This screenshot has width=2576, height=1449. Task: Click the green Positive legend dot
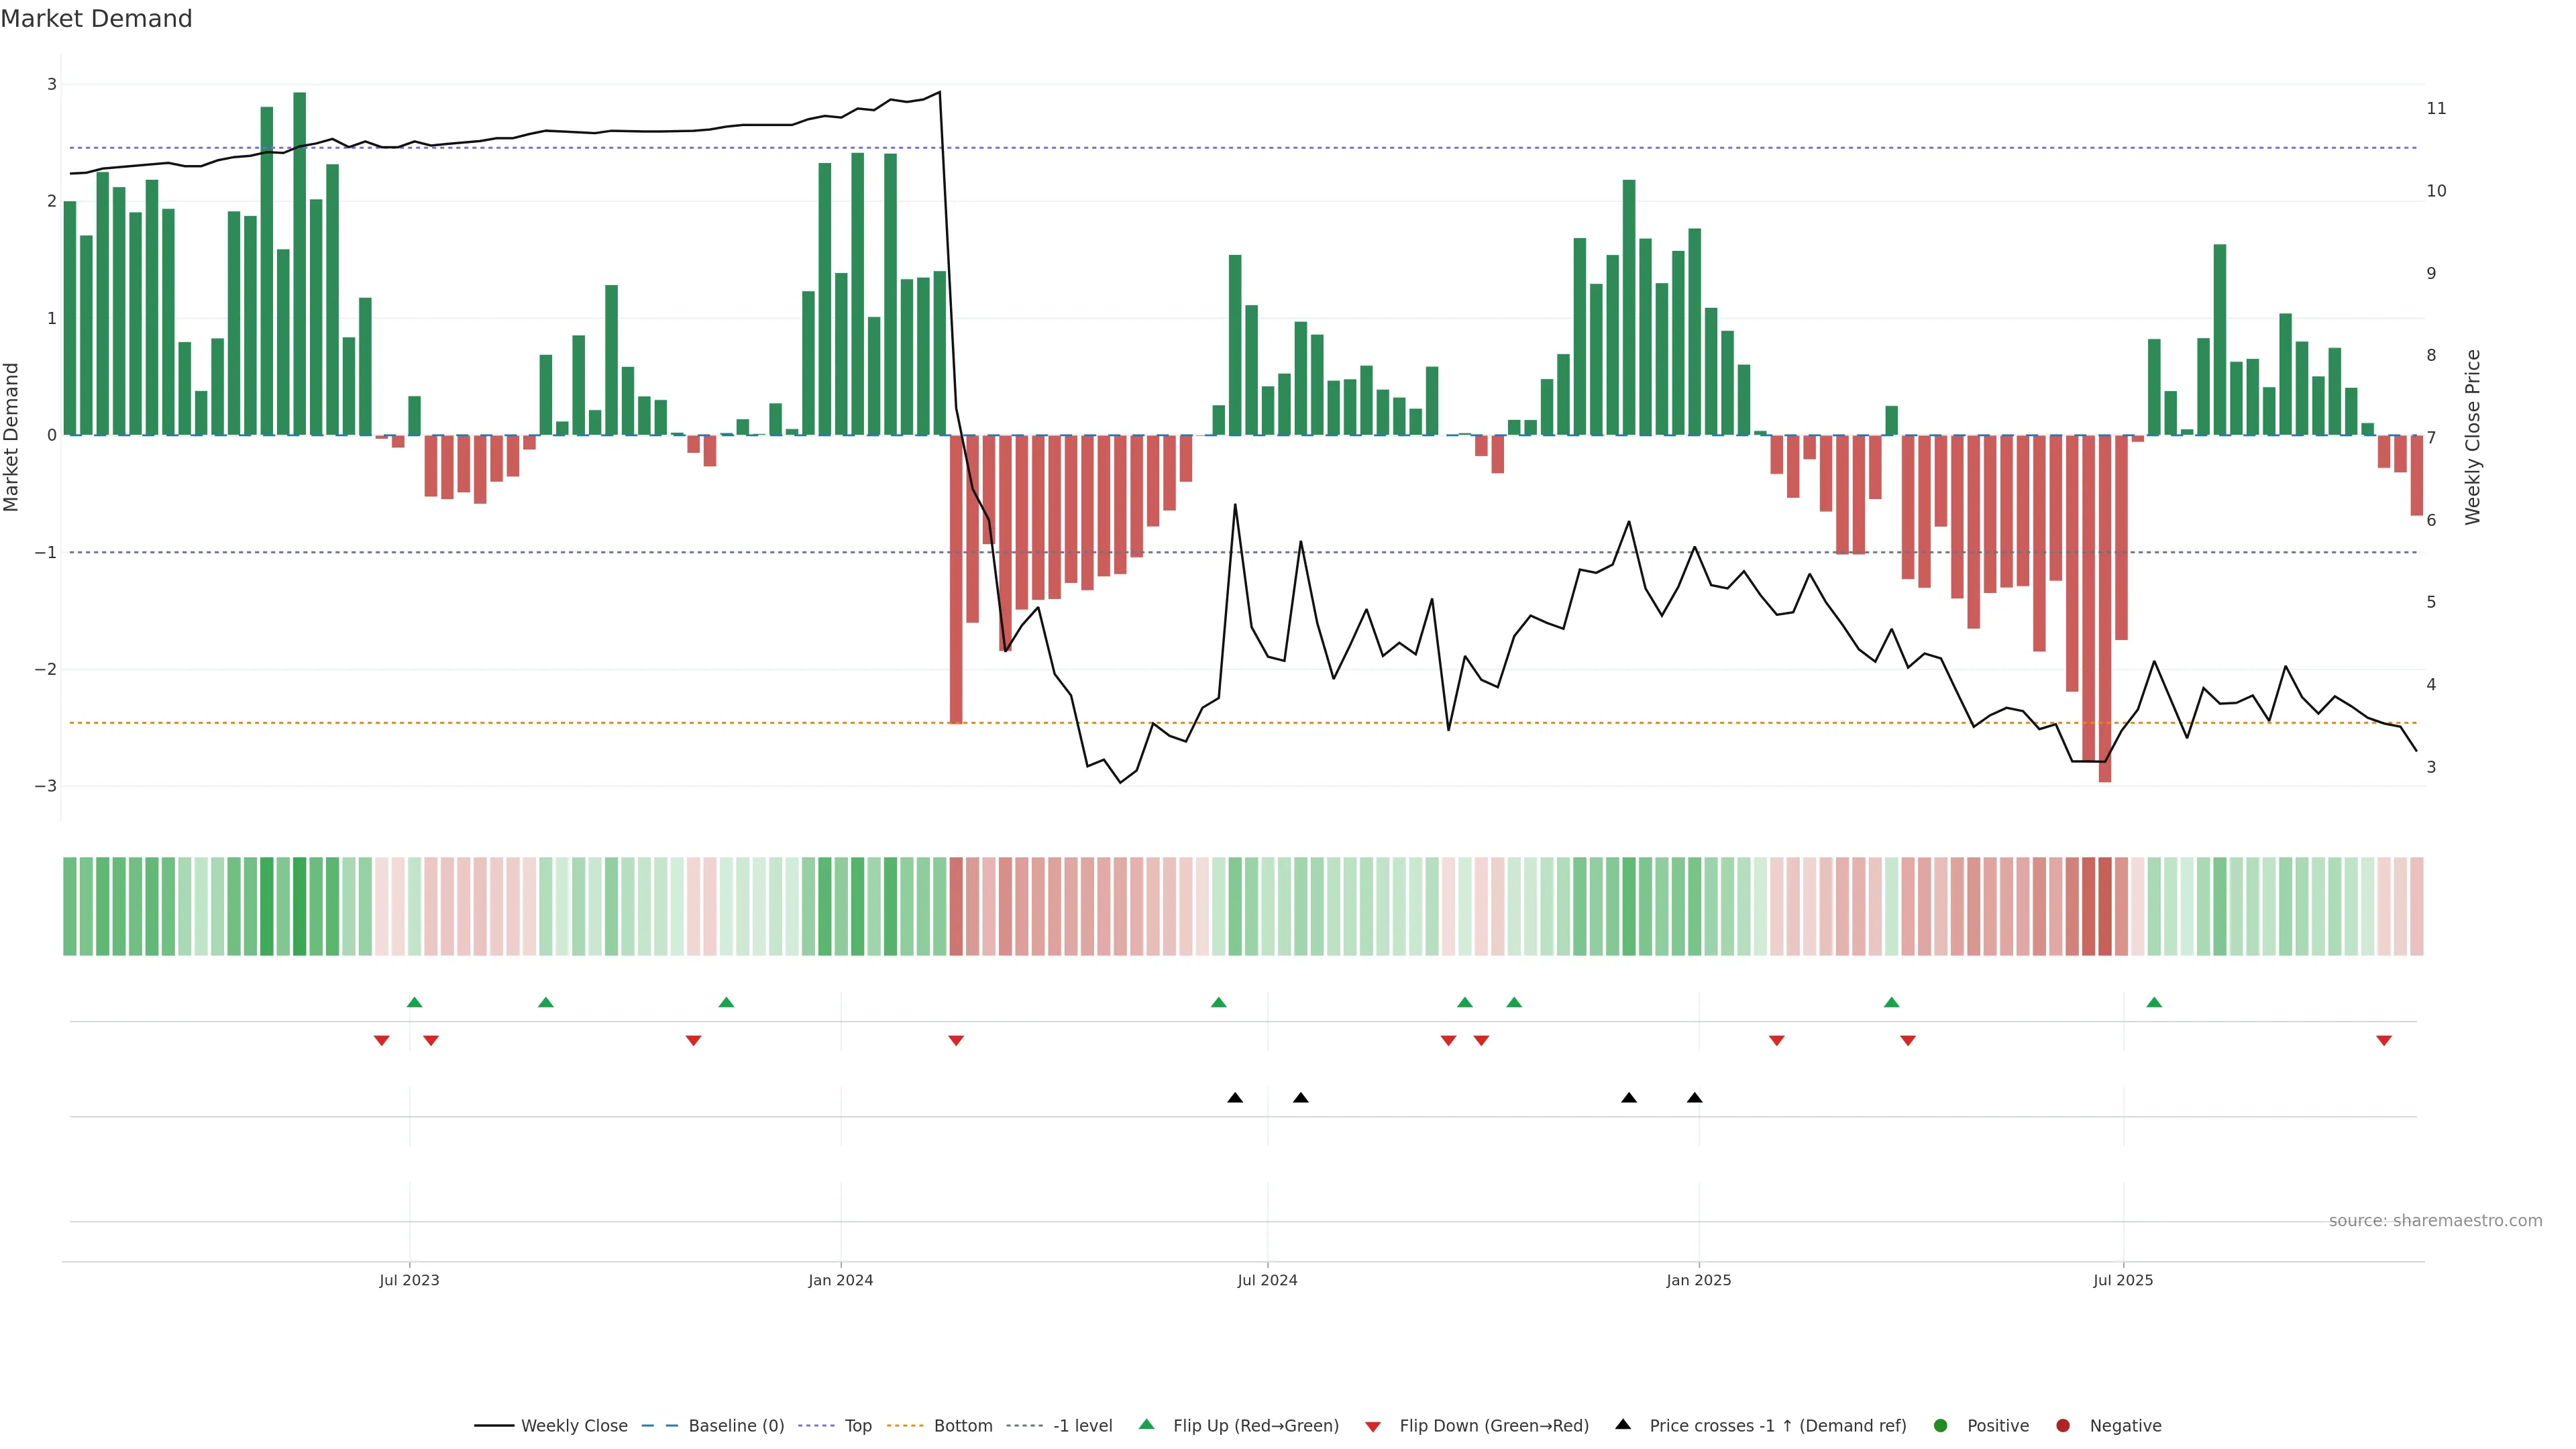pos(1941,1425)
